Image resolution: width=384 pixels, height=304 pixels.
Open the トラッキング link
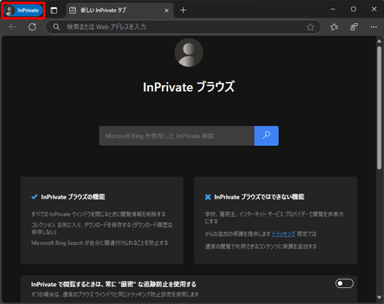tap(283, 234)
